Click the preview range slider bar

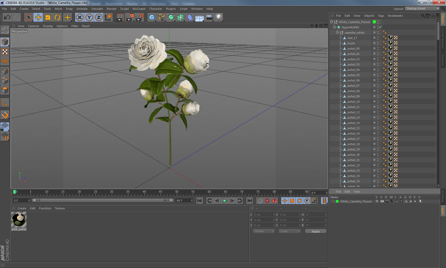point(103,200)
